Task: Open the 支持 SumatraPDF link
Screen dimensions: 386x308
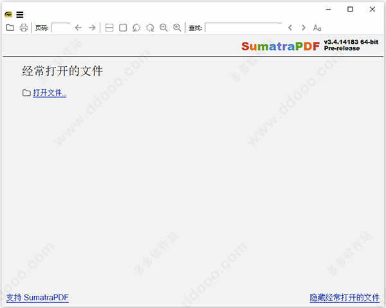Action: point(37,298)
